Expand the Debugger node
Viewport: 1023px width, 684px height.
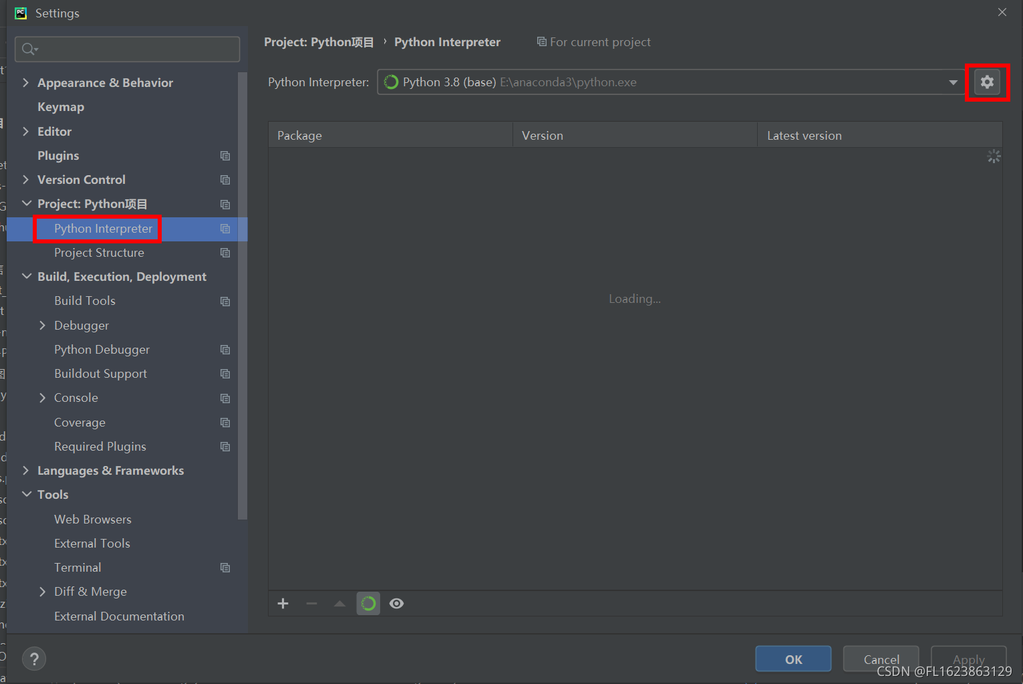(x=42, y=325)
